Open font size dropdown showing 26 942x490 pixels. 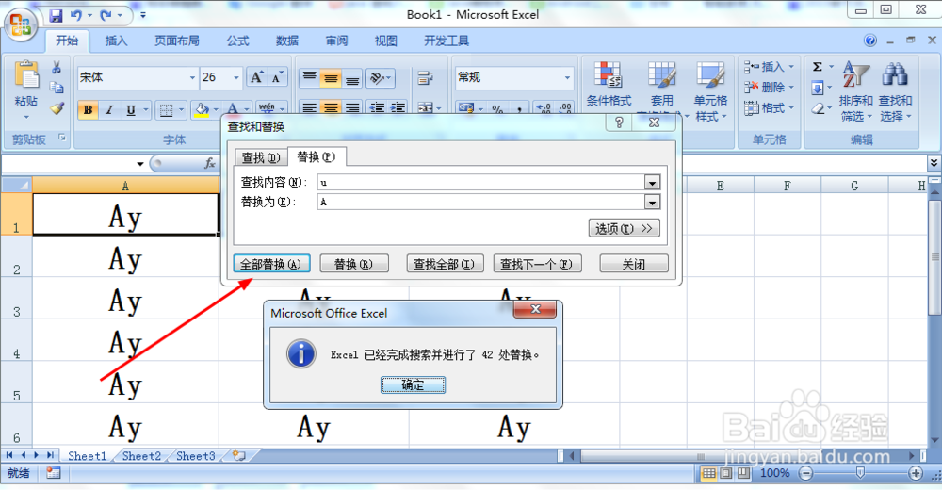point(236,77)
